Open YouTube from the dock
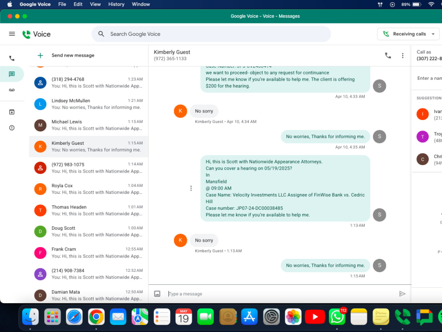The image size is (442, 332). pyautogui.click(x=315, y=317)
